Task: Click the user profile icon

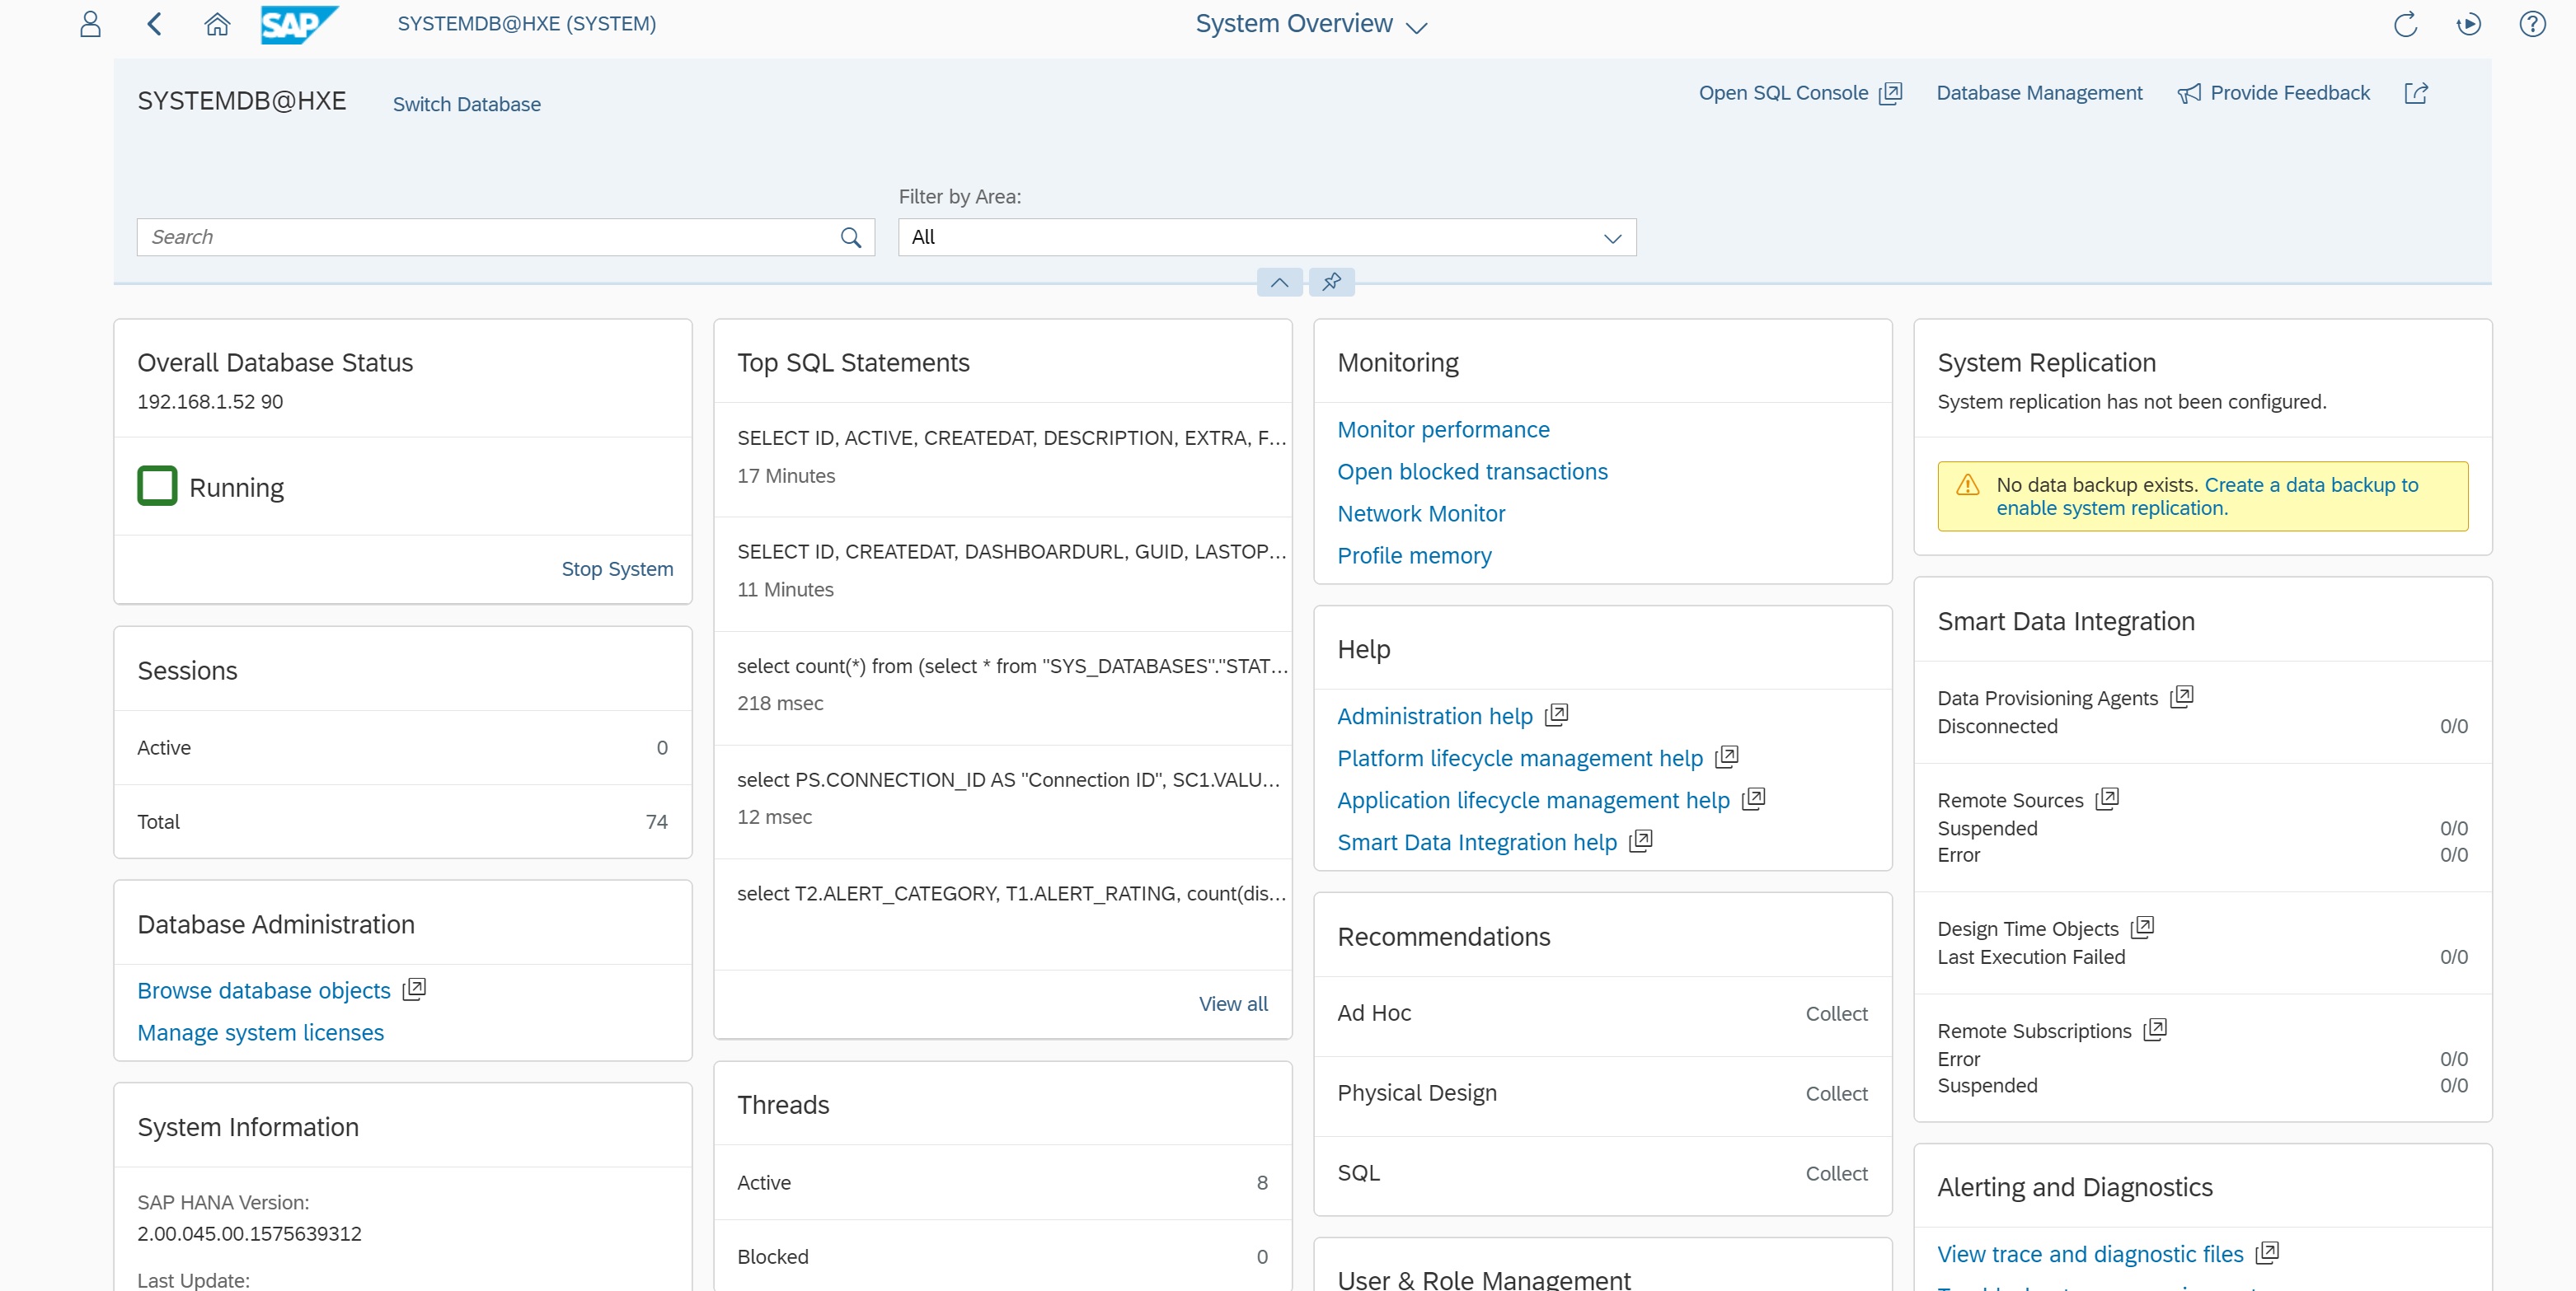Action: tap(90, 24)
